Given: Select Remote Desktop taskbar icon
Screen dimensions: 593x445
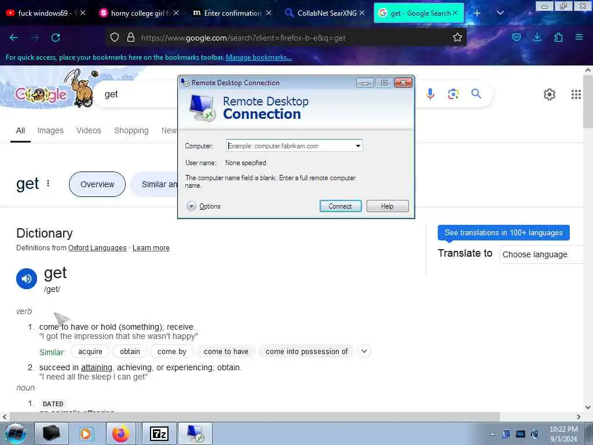Looking at the screenshot, I should point(195,433).
